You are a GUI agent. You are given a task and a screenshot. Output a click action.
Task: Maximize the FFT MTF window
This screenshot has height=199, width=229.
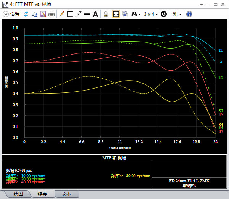(216, 5)
